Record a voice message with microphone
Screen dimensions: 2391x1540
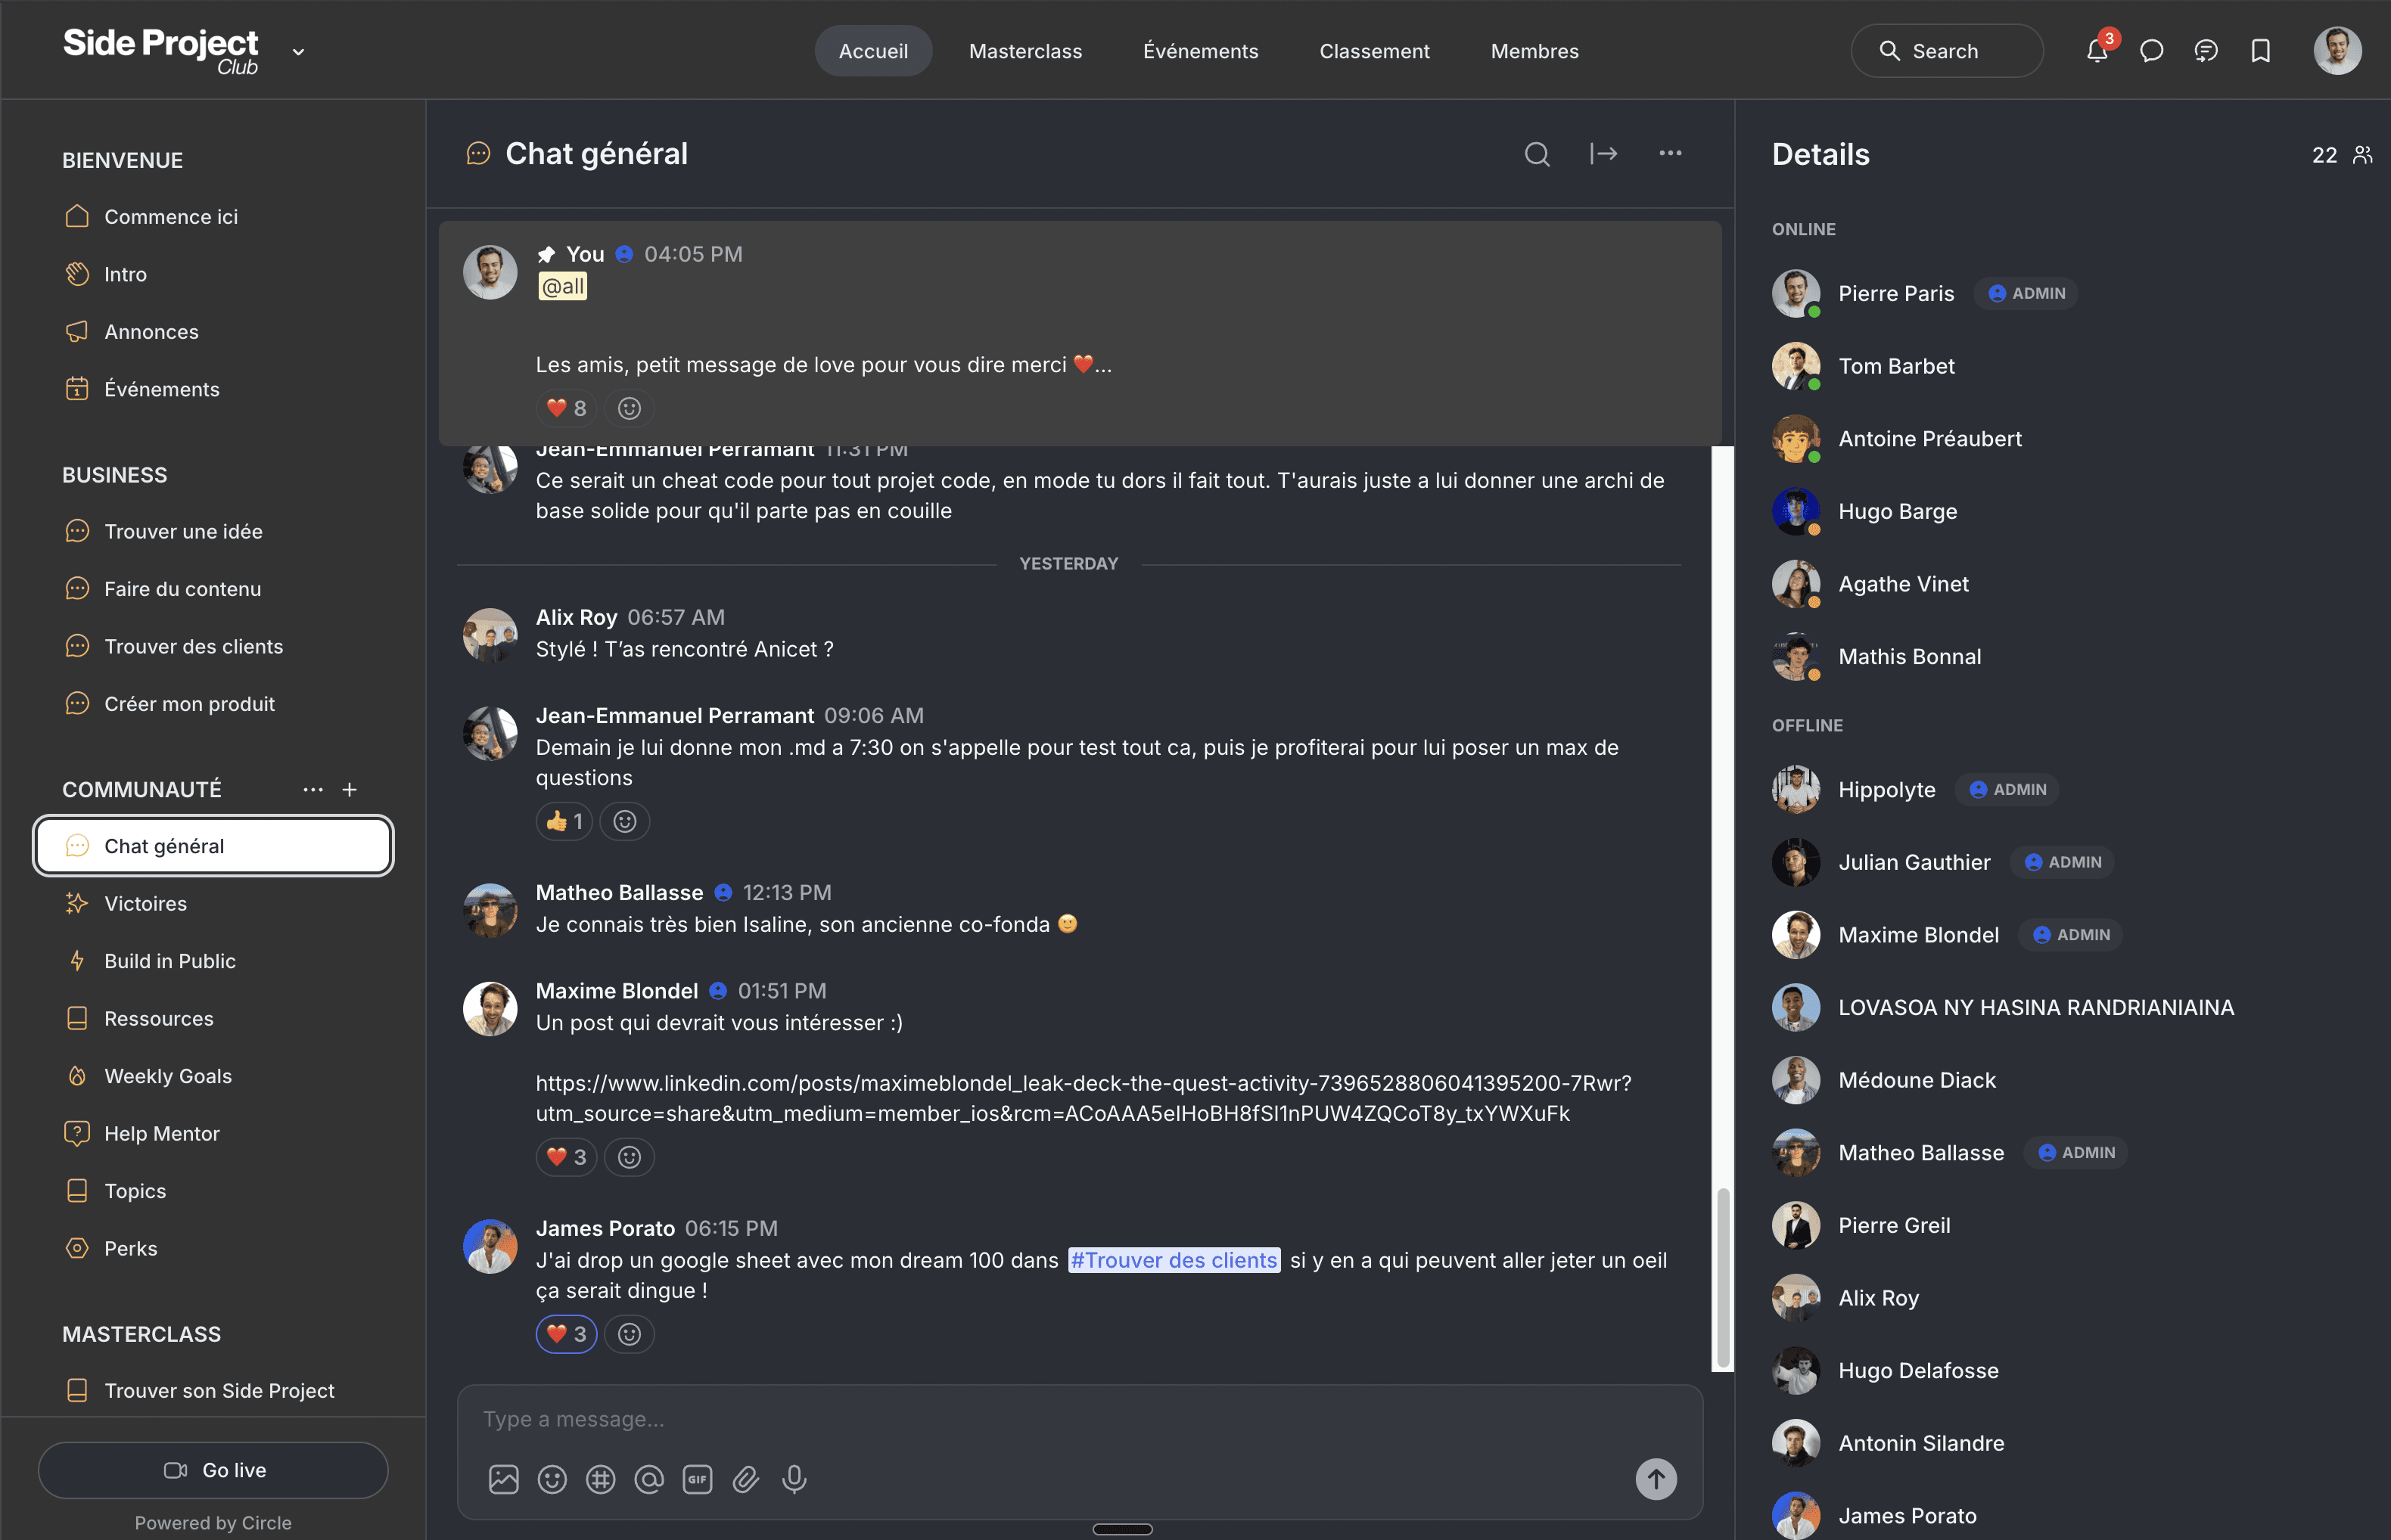coord(794,1479)
